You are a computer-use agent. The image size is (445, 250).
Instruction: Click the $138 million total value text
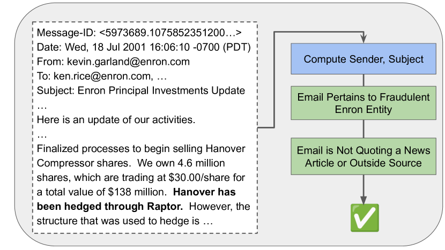(137, 192)
